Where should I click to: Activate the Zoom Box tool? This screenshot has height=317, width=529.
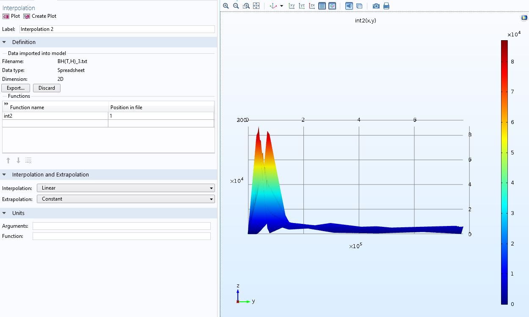click(246, 6)
